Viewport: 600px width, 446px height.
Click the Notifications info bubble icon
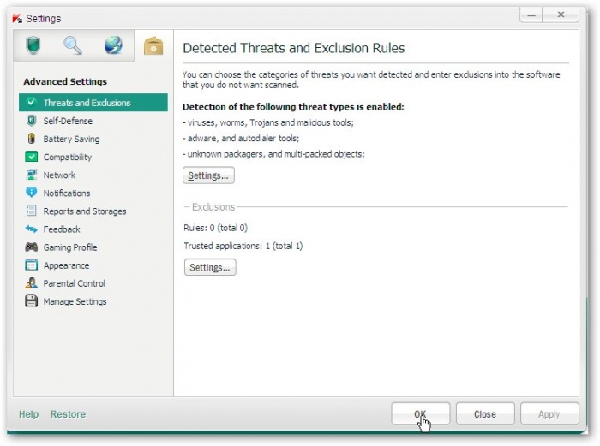coord(31,193)
